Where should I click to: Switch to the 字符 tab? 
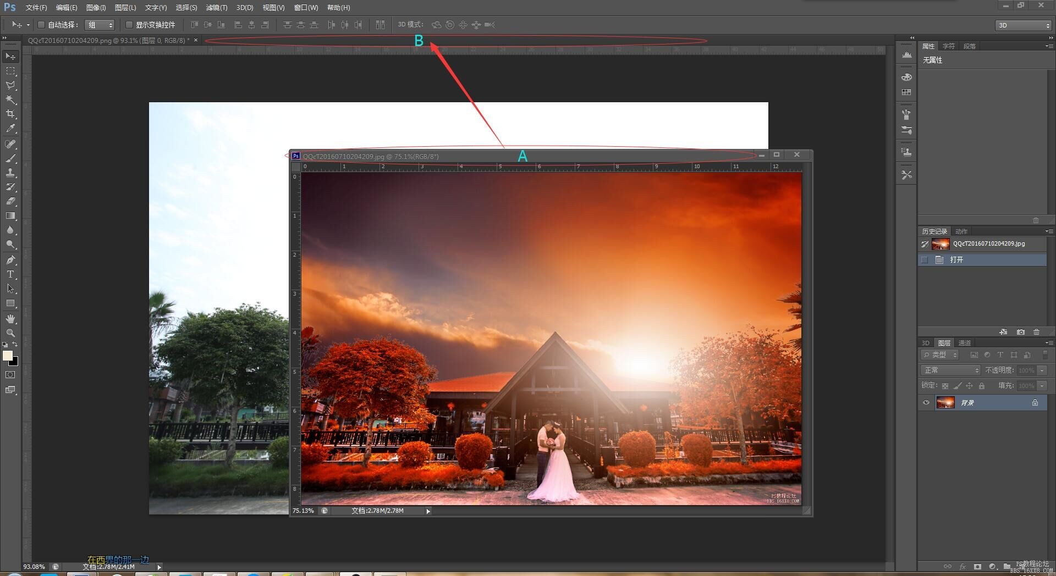point(949,46)
